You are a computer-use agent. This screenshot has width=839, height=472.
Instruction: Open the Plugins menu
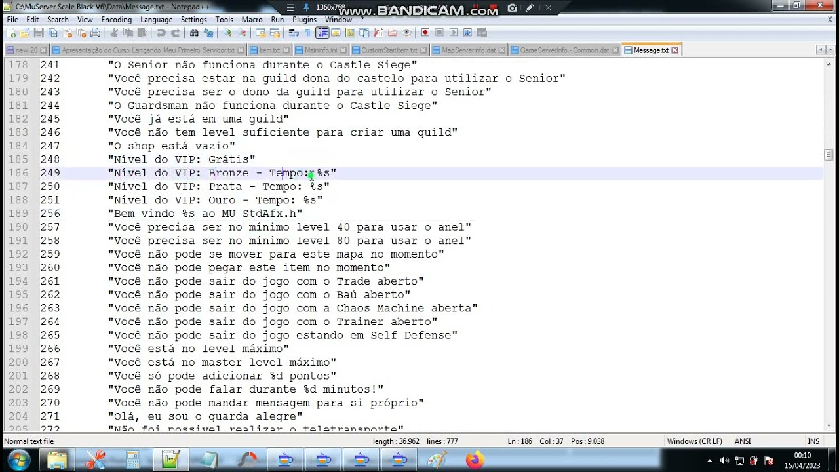[x=305, y=20]
